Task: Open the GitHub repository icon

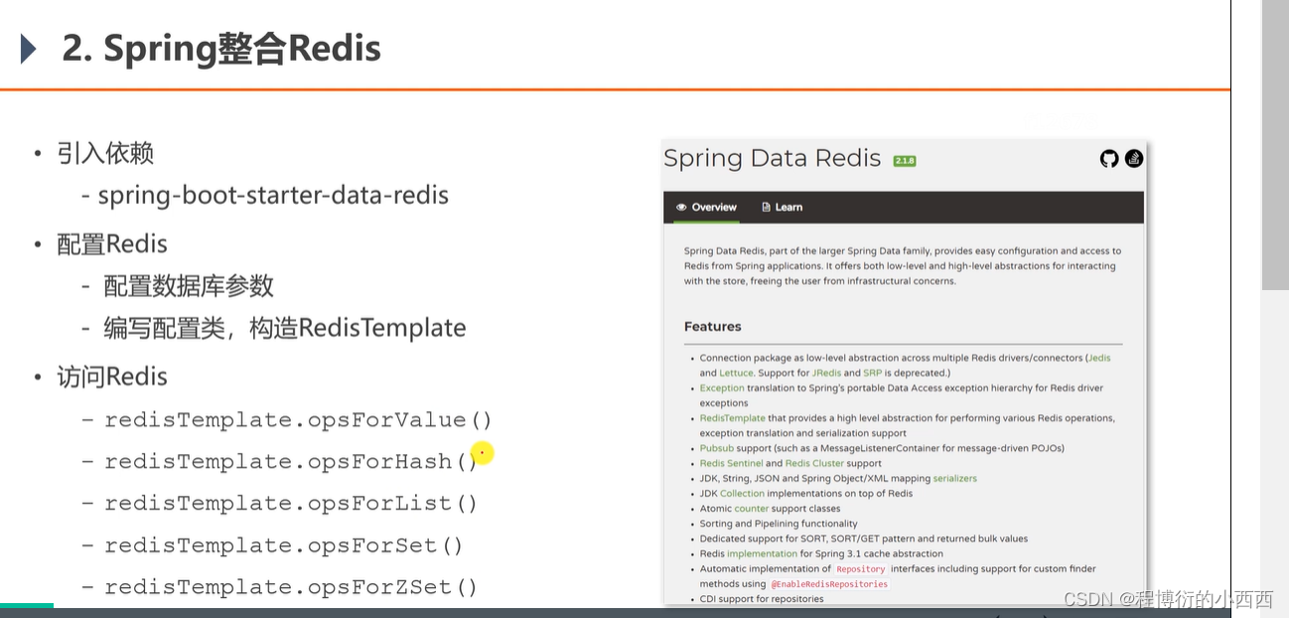Action: (1109, 158)
